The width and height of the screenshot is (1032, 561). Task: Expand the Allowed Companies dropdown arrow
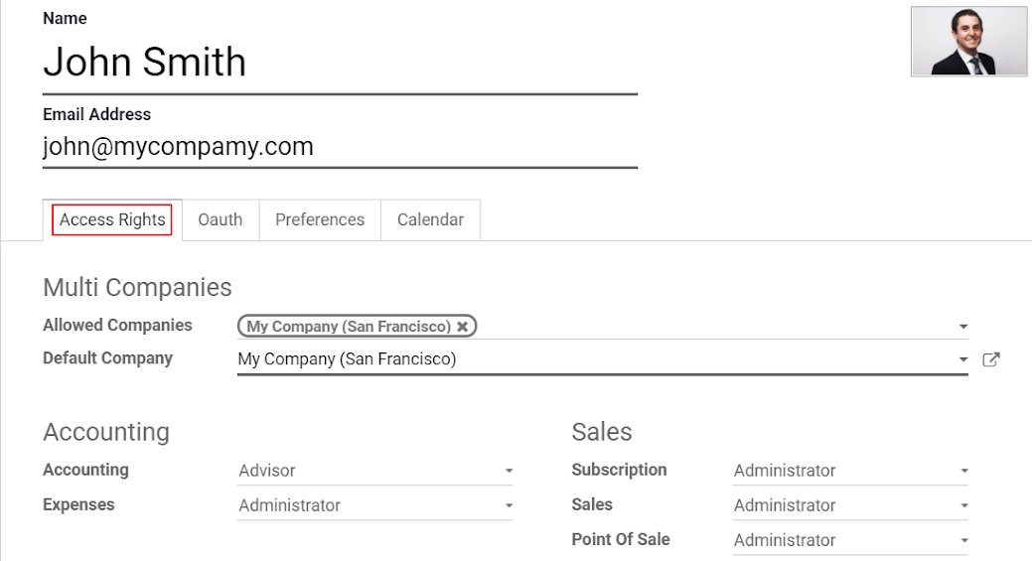962,327
